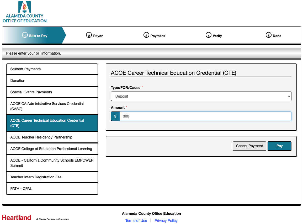The height and width of the screenshot is (224, 303).
Task: Go to the Payor step
Action: pos(94,36)
